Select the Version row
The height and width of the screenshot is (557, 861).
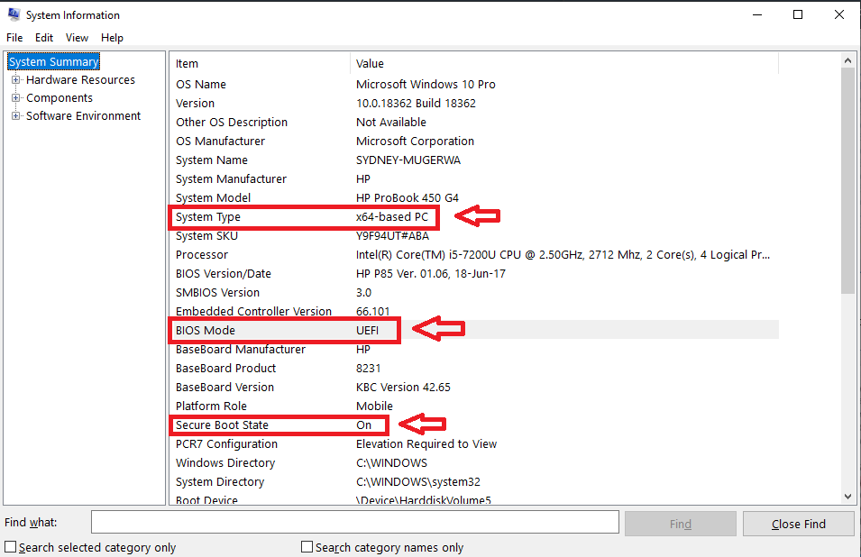(x=475, y=103)
